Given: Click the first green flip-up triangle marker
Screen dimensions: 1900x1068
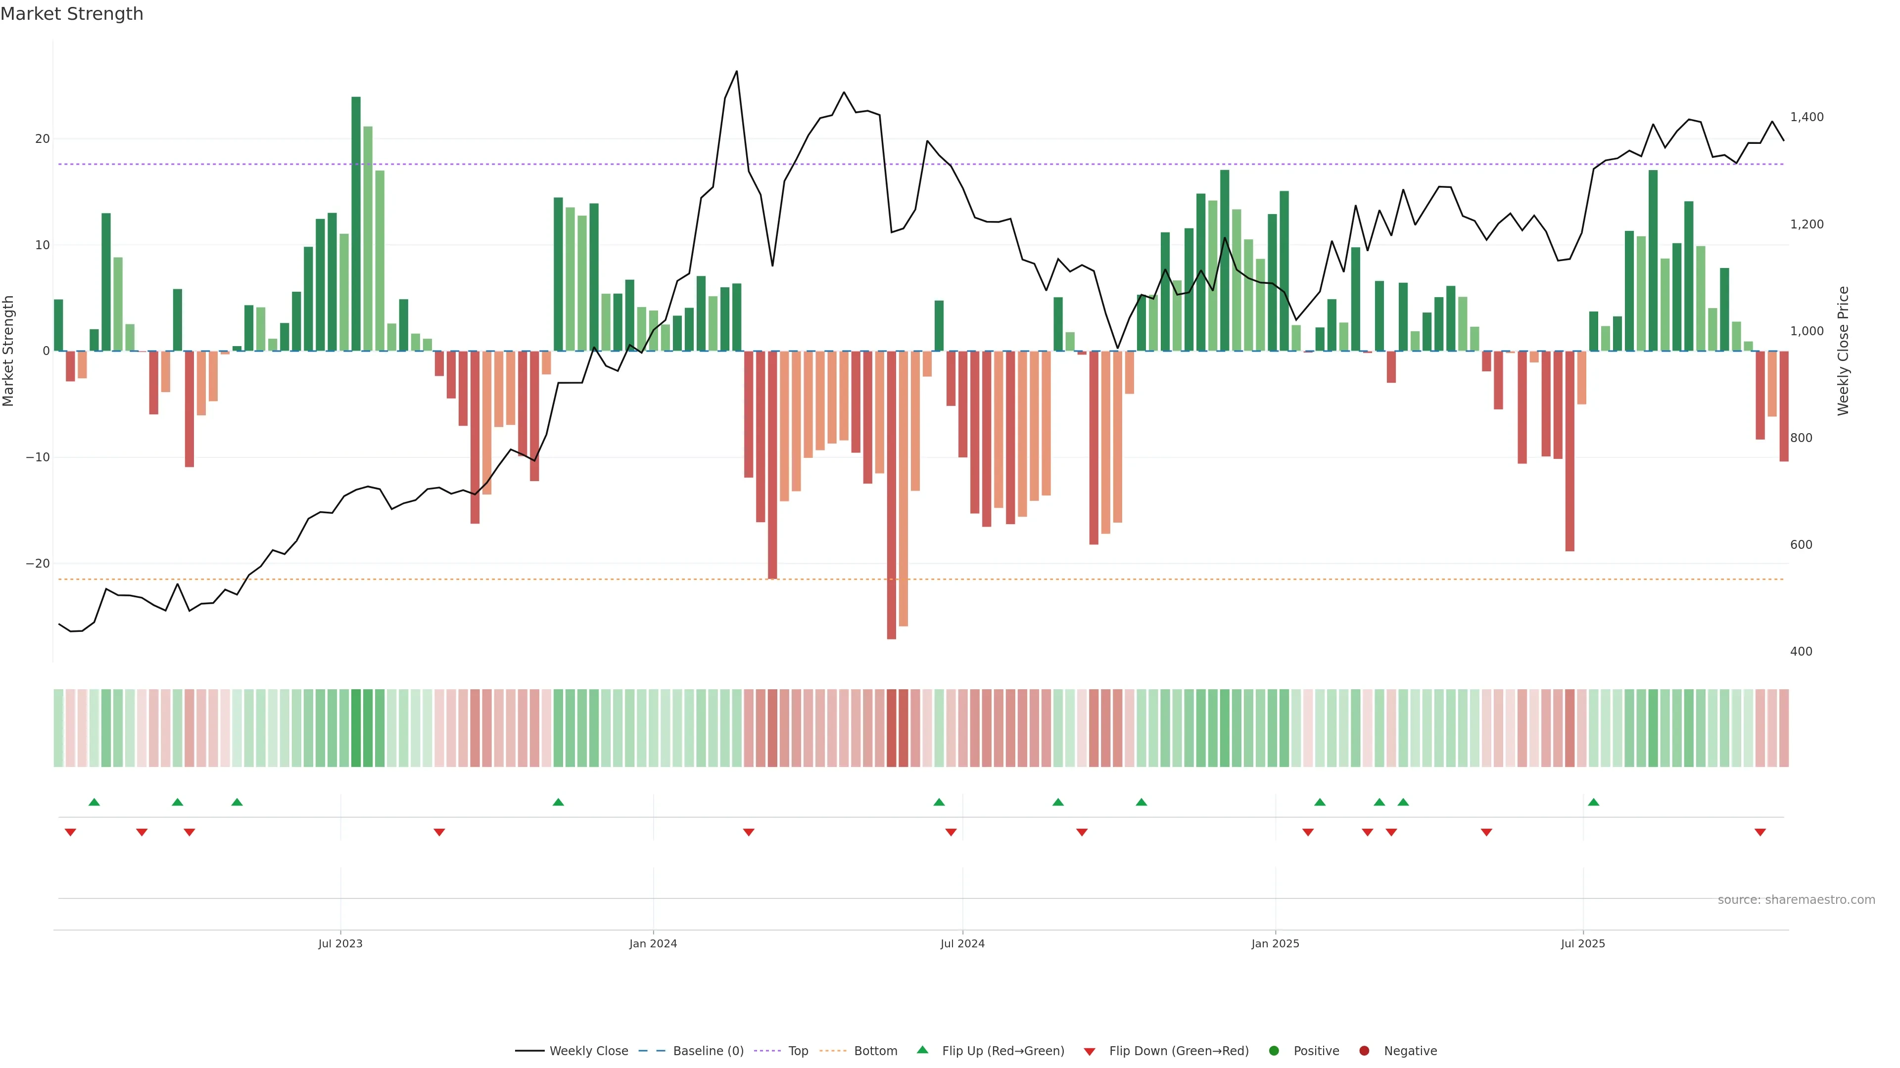Looking at the screenshot, I should (94, 802).
